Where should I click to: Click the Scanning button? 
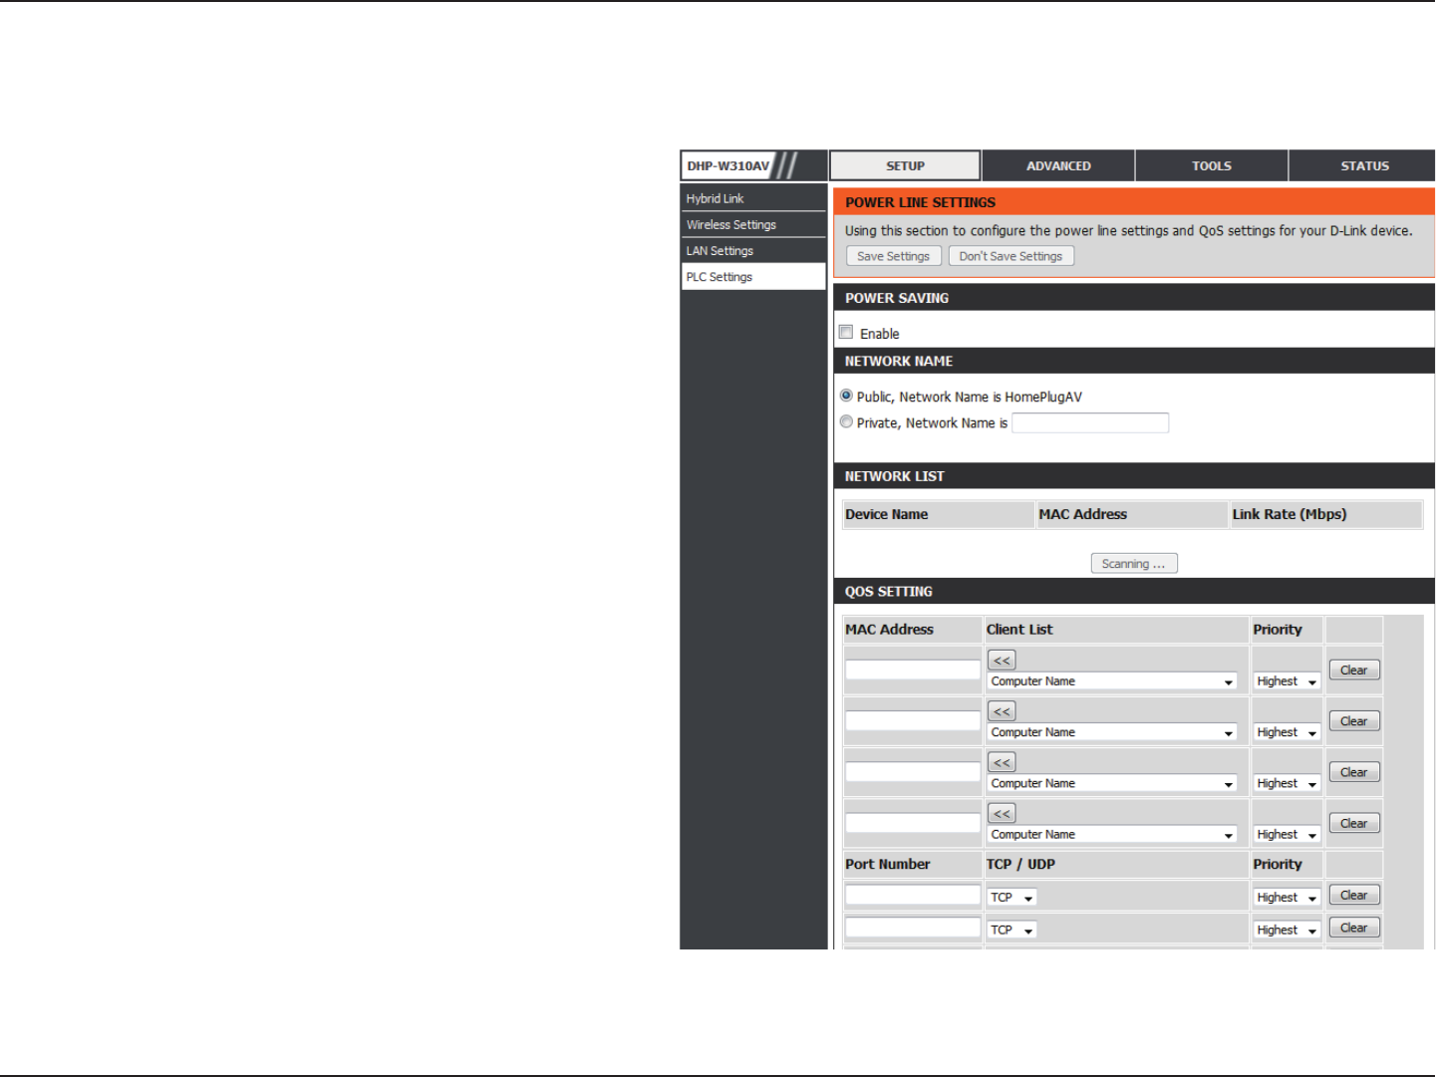[1134, 564]
